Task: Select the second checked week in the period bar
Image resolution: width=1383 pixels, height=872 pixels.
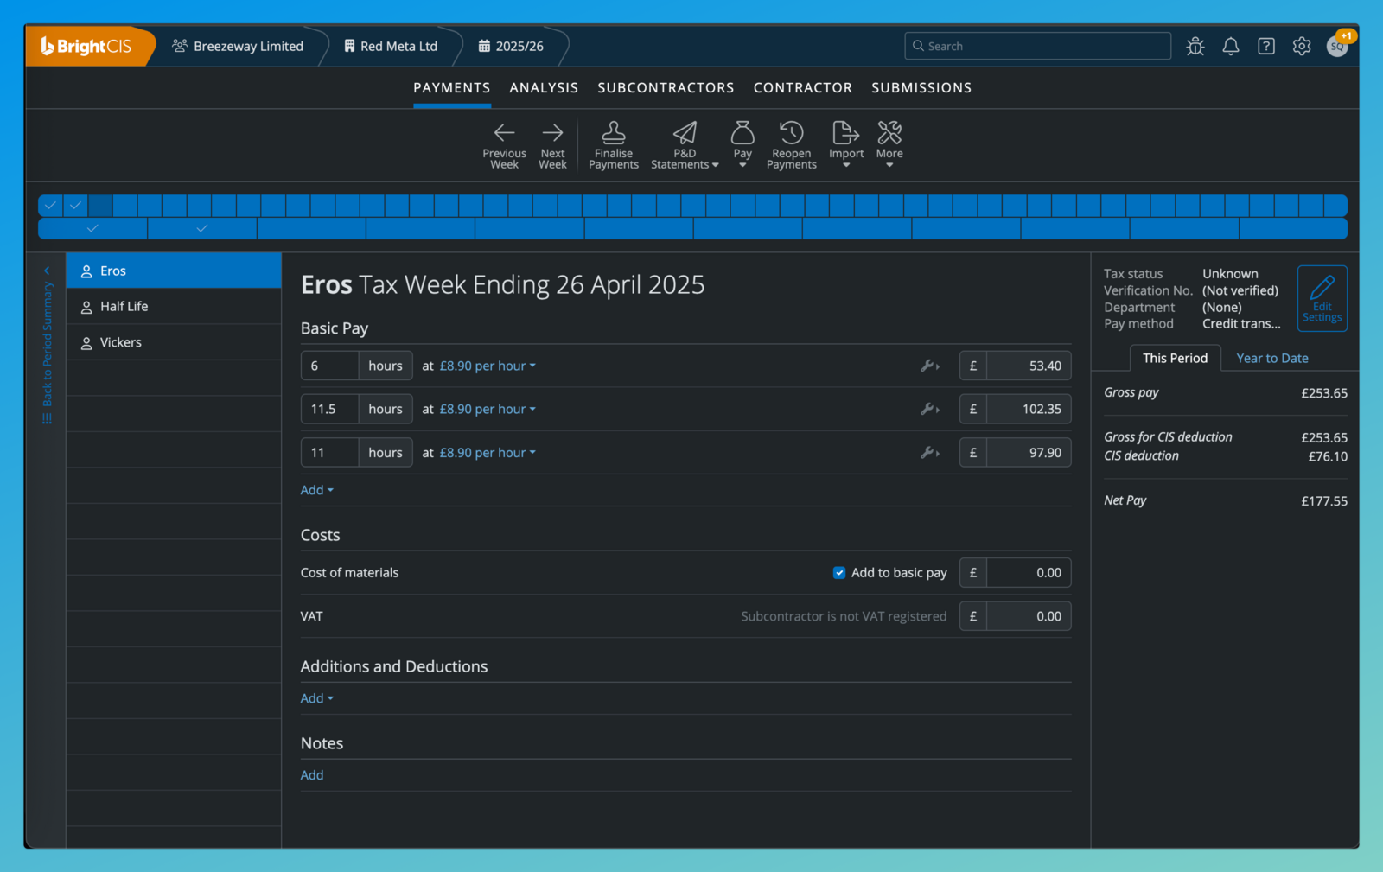Action: 76,206
